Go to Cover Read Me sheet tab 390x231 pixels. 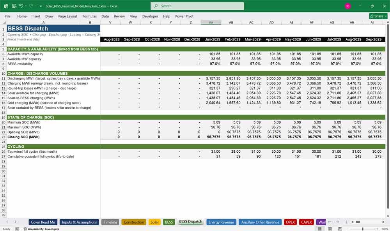pyautogui.click(x=43, y=222)
